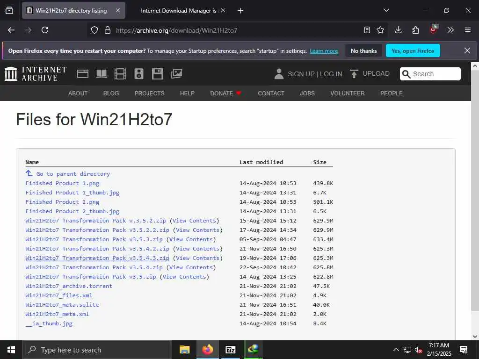Image resolution: width=479 pixels, height=359 pixels.
Task: Open the VOLUNTEER menu item
Action: coord(348,93)
